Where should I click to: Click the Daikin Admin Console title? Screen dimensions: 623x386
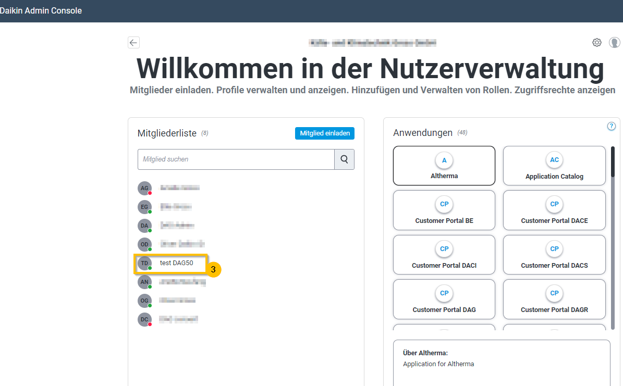pyautogui.click(x=41, y=11)
